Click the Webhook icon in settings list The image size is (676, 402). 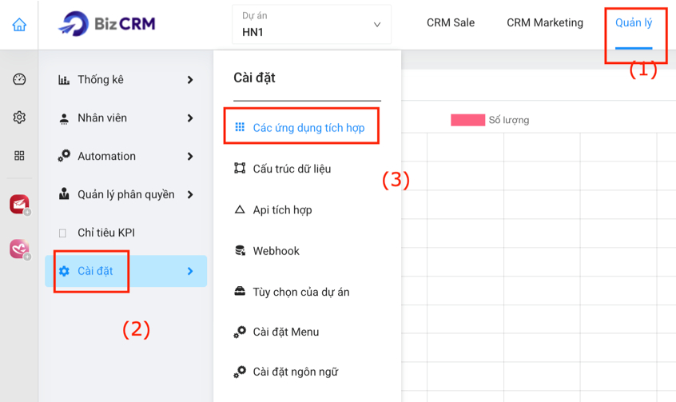click(x=240, y=251)
